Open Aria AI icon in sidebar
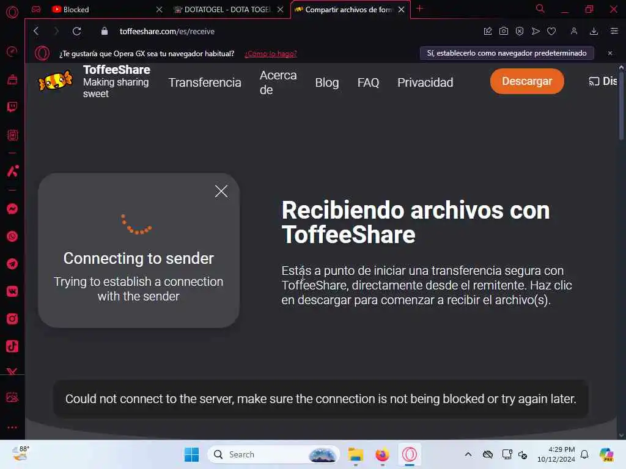 tap(12, 171)
